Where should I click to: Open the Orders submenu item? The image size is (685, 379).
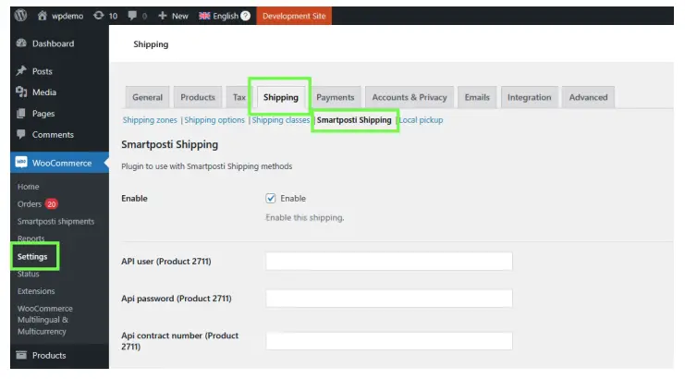pos(30,204)
